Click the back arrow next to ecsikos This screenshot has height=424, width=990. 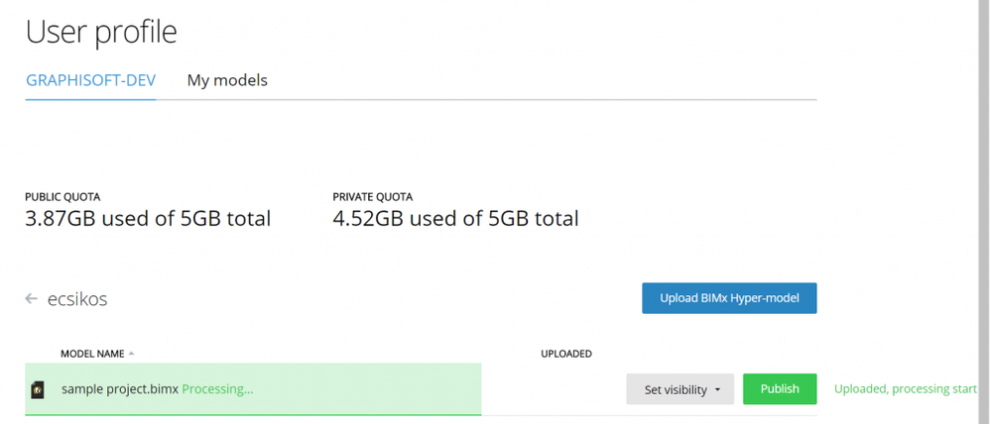coord(31,298)
